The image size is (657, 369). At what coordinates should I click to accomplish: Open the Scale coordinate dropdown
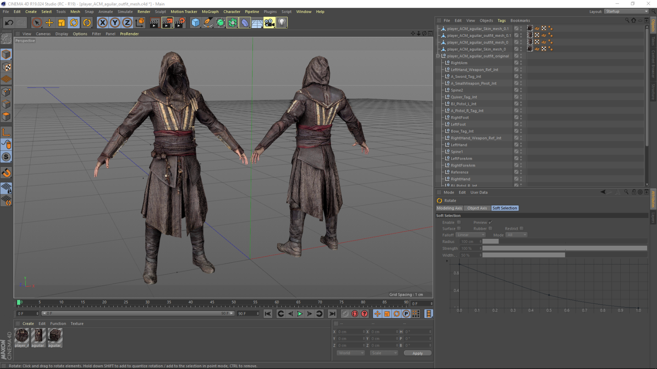pyautogui.click(x=384, y=353)
